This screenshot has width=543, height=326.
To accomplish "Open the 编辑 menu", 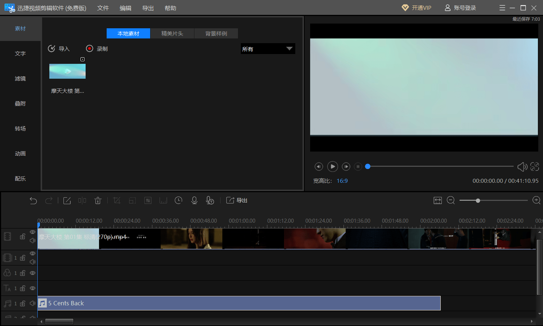I will (x=126, y=8).
